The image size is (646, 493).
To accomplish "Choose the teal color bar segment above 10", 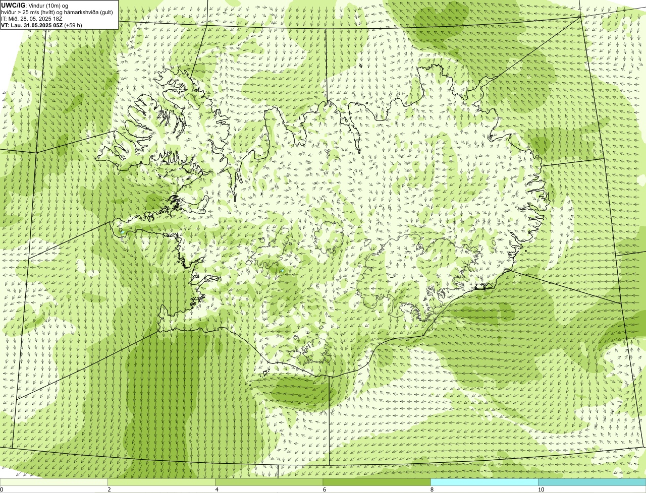I will point(592,482).
